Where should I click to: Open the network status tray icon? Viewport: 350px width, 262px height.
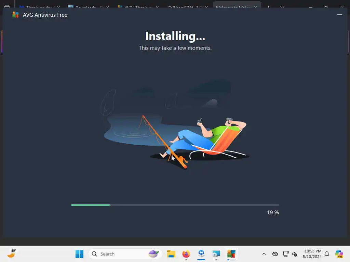(286, 254)
